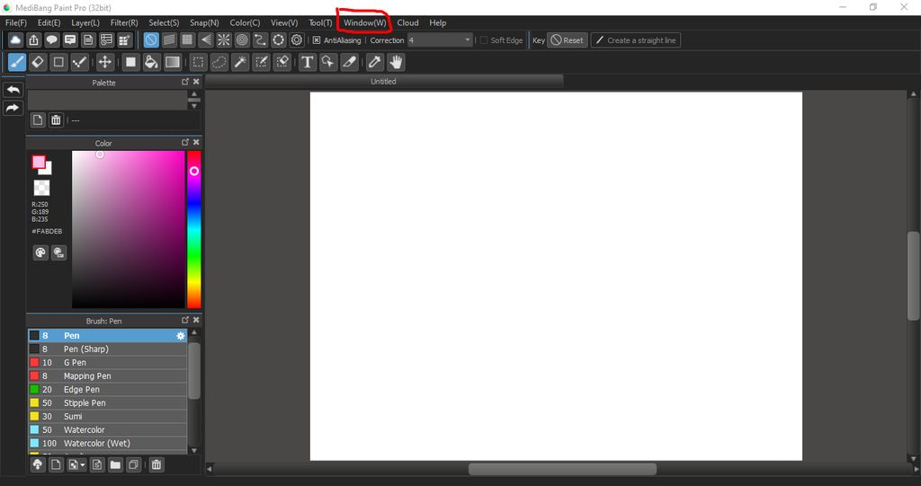Viewport: 921px width, 486px height.
Task: Delete palette color with trash icon
Action: [x=56, y=119]
